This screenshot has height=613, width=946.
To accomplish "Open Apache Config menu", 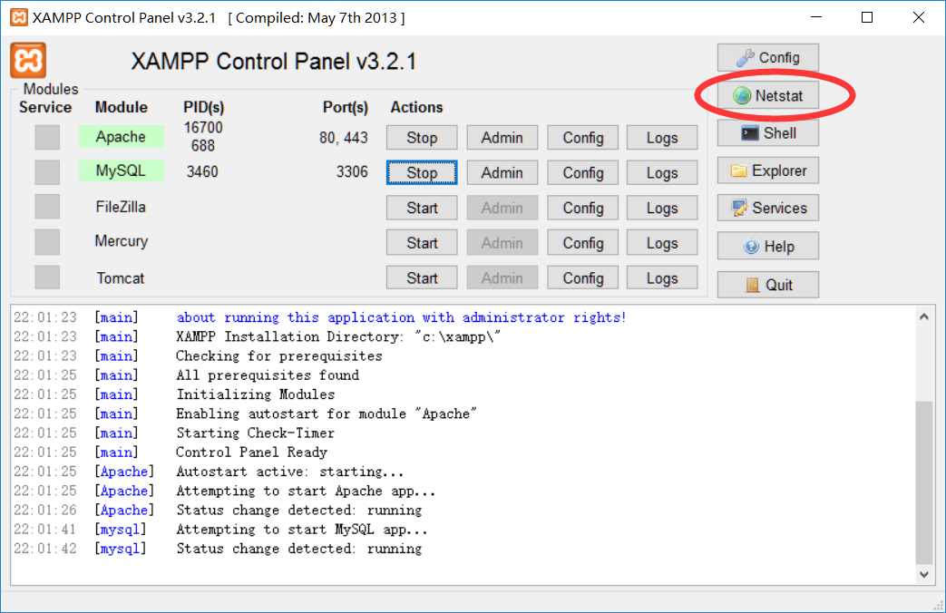I will coord(583,138).
